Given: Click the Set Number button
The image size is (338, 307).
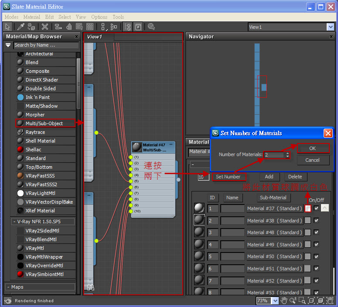Looking at the screenshot, I should point(229,177).
